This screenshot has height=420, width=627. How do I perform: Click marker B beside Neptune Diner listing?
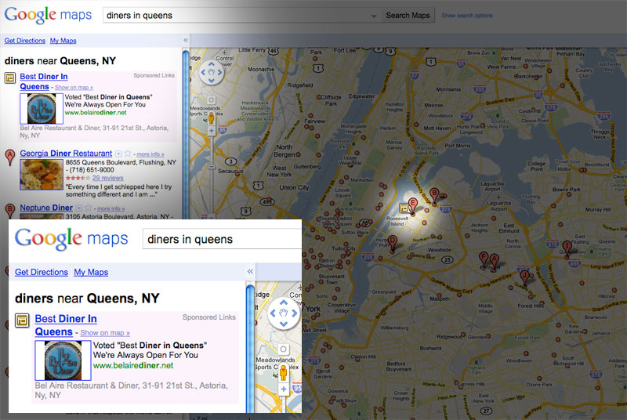(x=10, y=210)
